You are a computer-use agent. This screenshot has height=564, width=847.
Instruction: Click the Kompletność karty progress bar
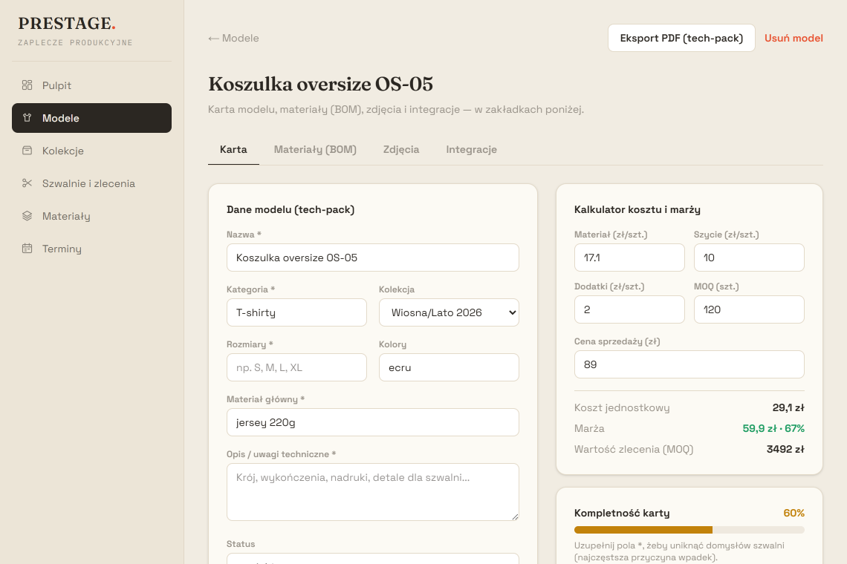click(689, 530)
